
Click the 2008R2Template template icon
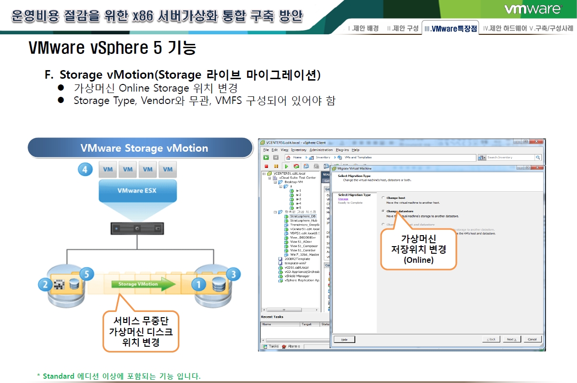tap(280, 259)
